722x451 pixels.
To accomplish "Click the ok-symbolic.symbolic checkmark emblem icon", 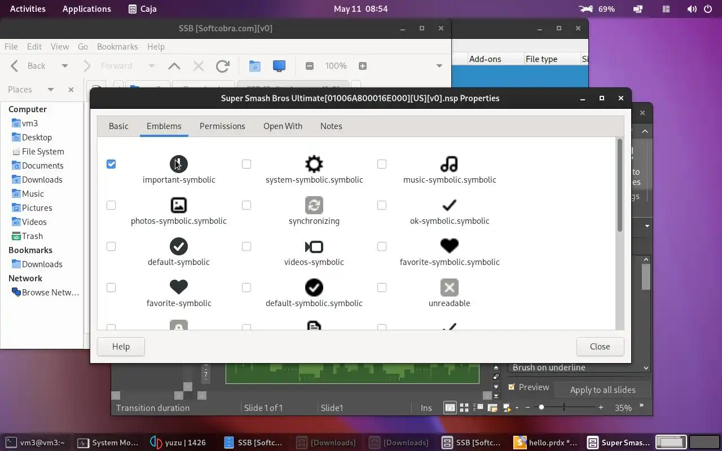I will click(x=450, y=205).
